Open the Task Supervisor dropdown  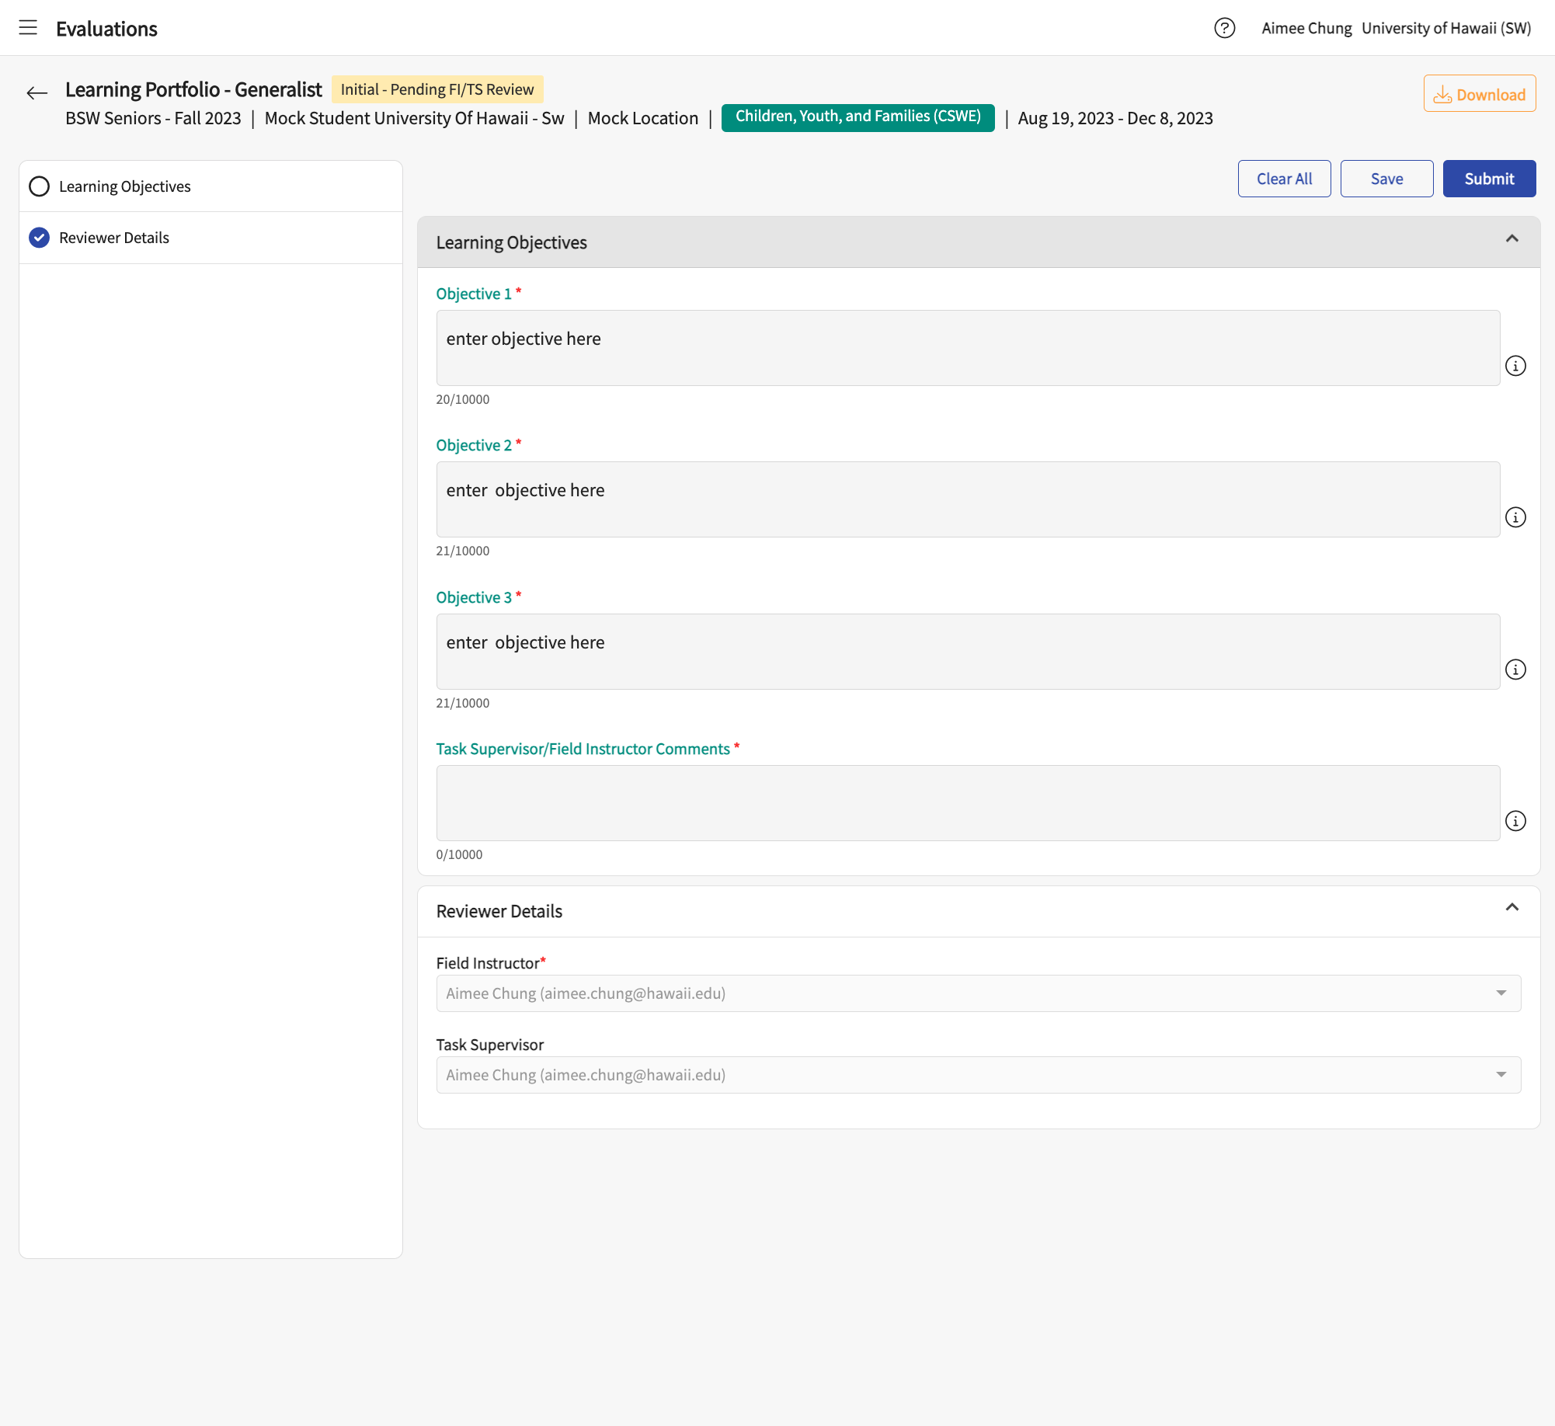coord(979,1075)
